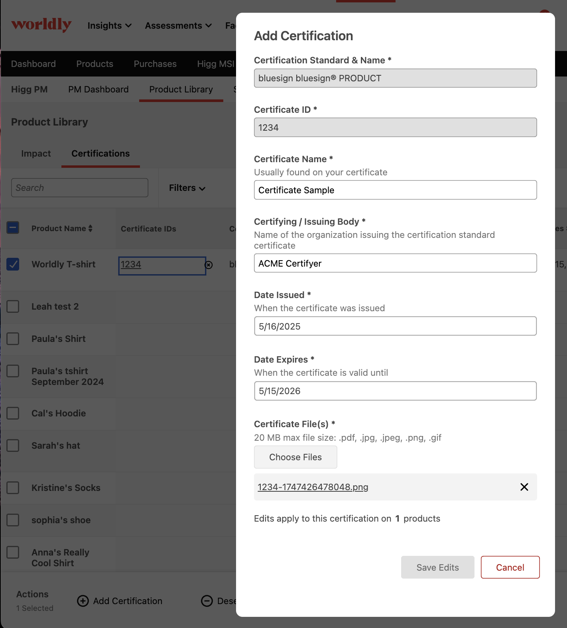Click the Certificate ID field
The image size is (567, 628).
point(396,128)
